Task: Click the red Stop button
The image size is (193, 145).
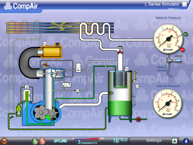Action: (42, 141)
